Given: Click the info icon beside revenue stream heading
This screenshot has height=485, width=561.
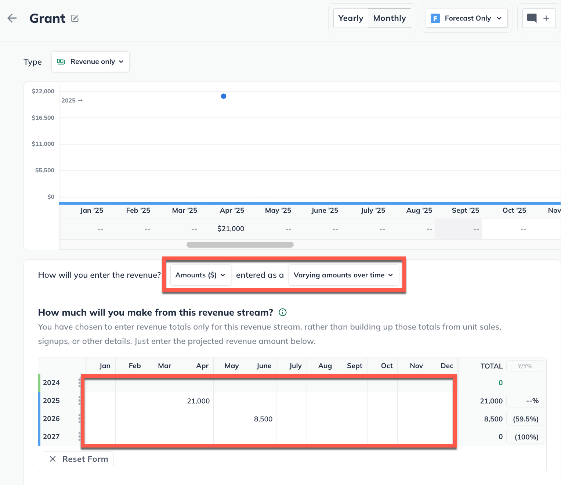Looking at the screenshot, I should coord(282,312).
